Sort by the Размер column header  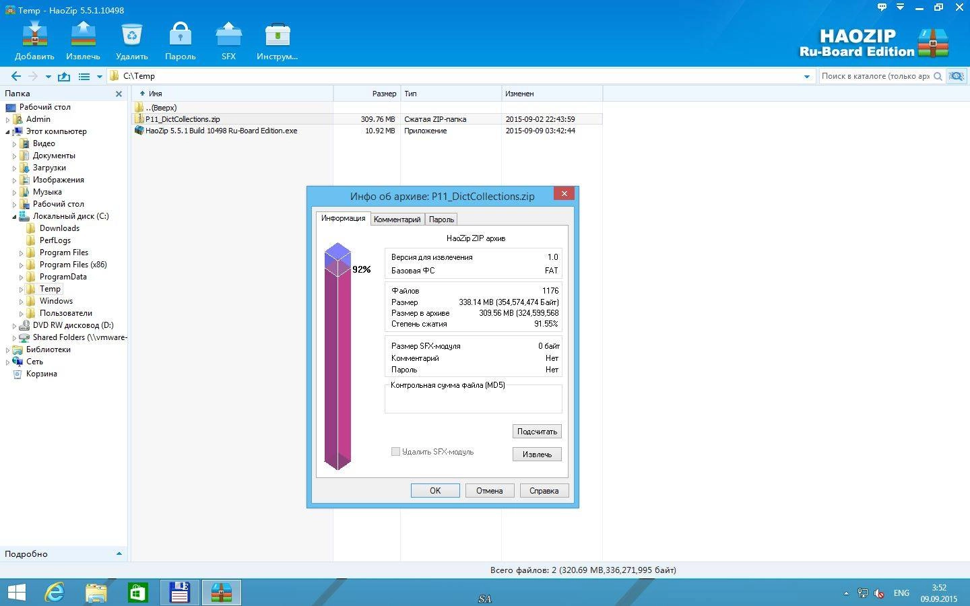[x=367, y=94]
